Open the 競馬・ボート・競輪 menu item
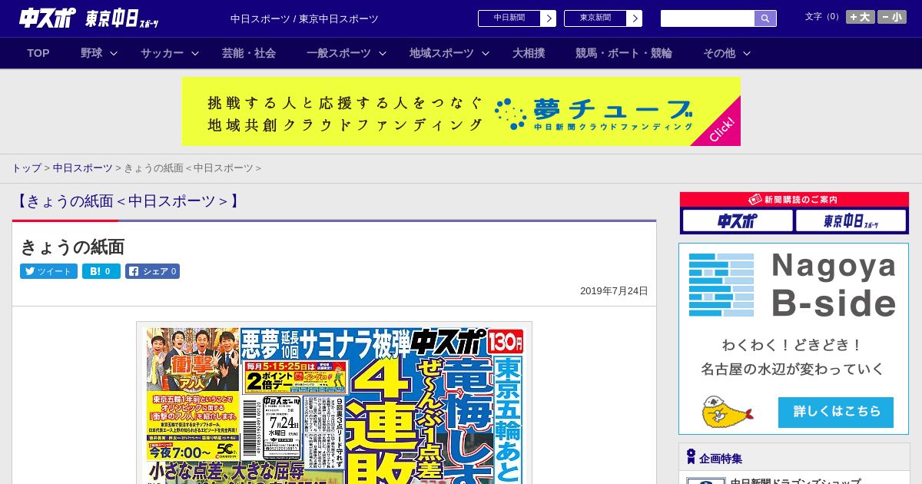The height and width of the screenshot is (484, 922). 624,53
